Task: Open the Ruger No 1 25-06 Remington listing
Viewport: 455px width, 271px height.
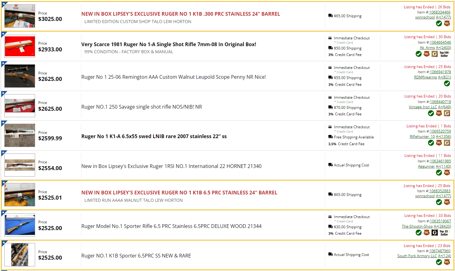Action: pyautogui.click(x=173, y=77)
